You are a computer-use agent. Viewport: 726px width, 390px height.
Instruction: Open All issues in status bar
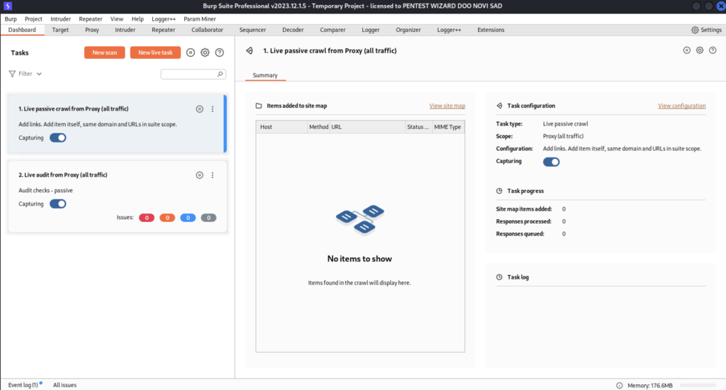(65, 385)
